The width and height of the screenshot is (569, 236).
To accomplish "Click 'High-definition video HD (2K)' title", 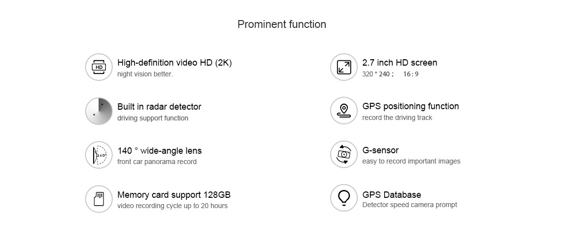I will point(175,63).
